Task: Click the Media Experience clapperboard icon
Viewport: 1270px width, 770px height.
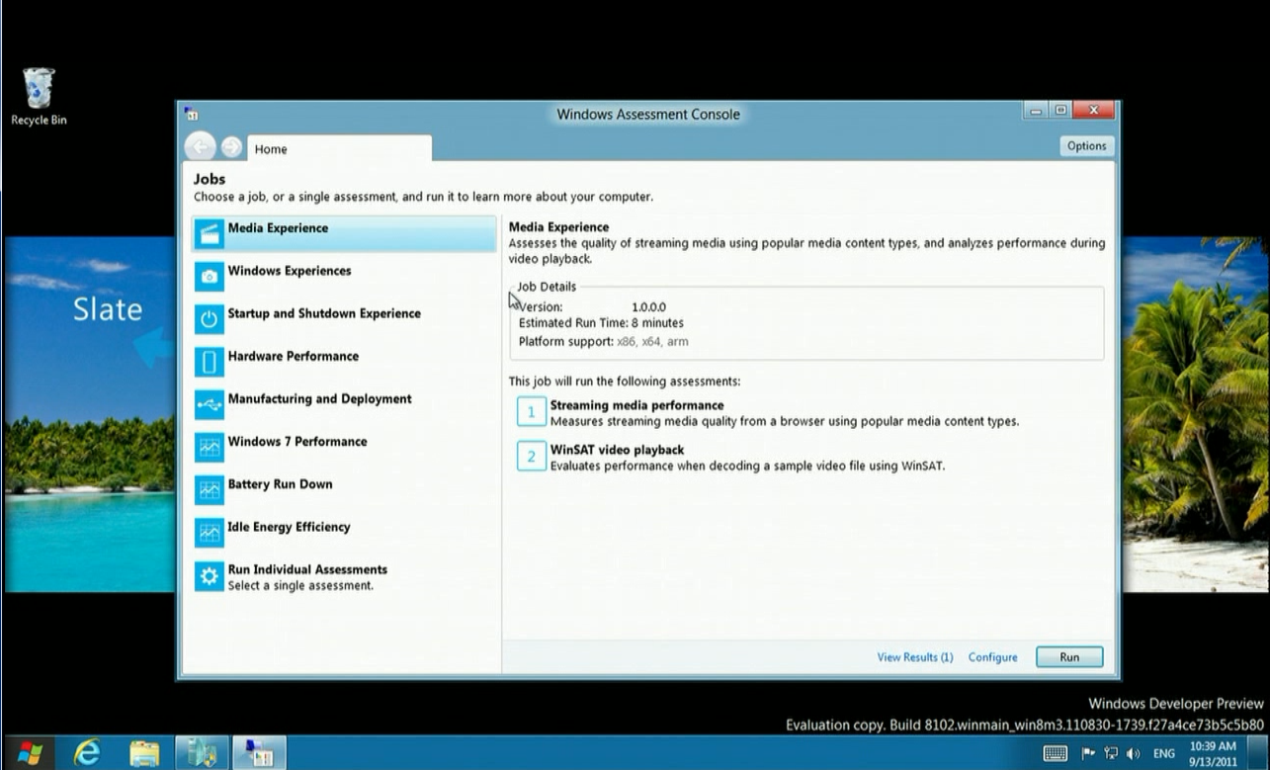Action: tap(210, 234)
